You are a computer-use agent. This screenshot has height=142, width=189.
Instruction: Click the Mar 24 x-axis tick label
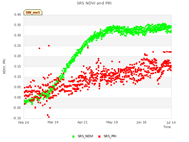(53, 122)
